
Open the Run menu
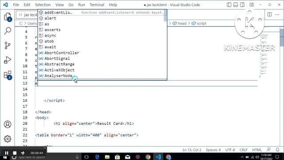click(82, 5)
